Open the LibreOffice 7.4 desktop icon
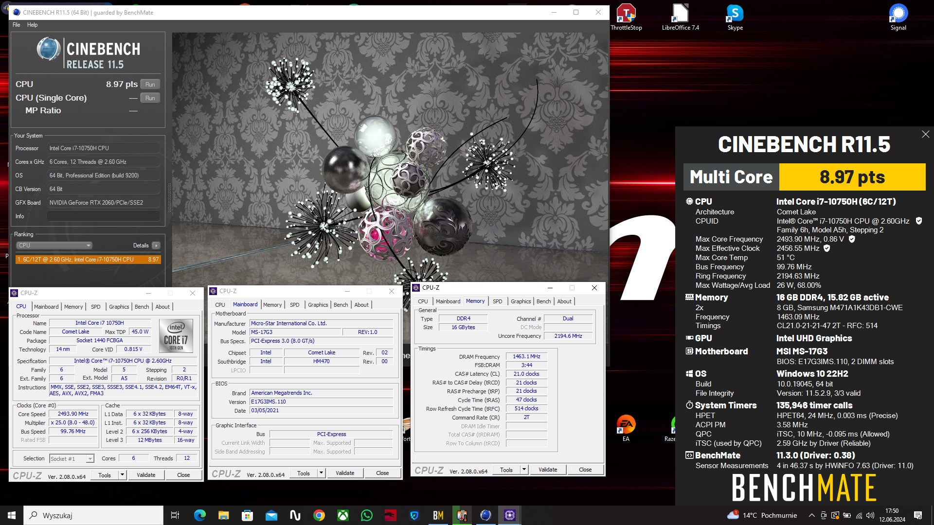The width and height of the screenshot is (934, 525). pos(680,17)
